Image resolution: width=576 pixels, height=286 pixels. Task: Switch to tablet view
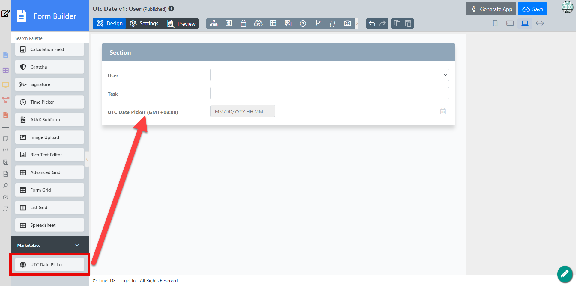[x=510, y=23]
